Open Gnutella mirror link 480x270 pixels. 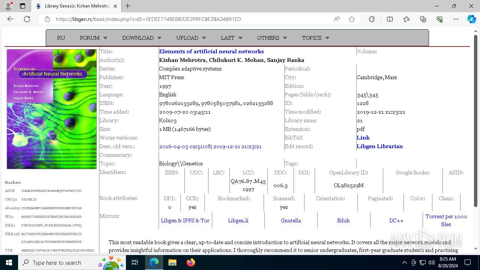(291, 220)
